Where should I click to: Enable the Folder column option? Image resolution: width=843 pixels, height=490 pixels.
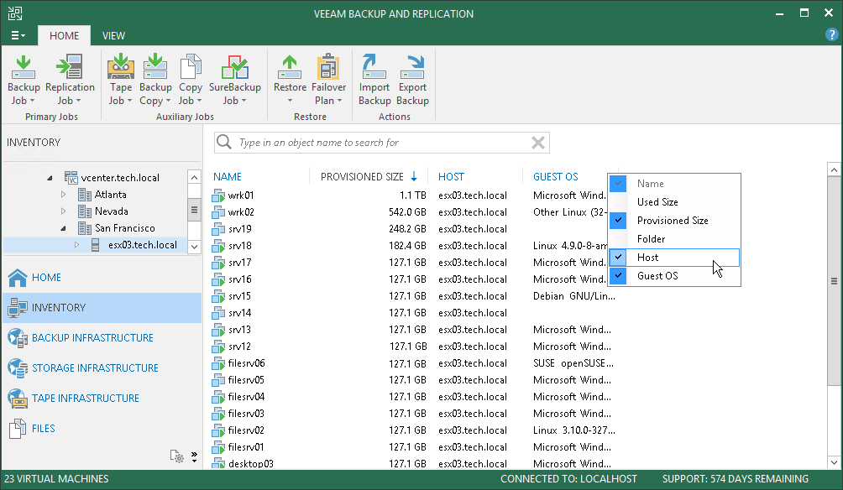click(619, 239)
